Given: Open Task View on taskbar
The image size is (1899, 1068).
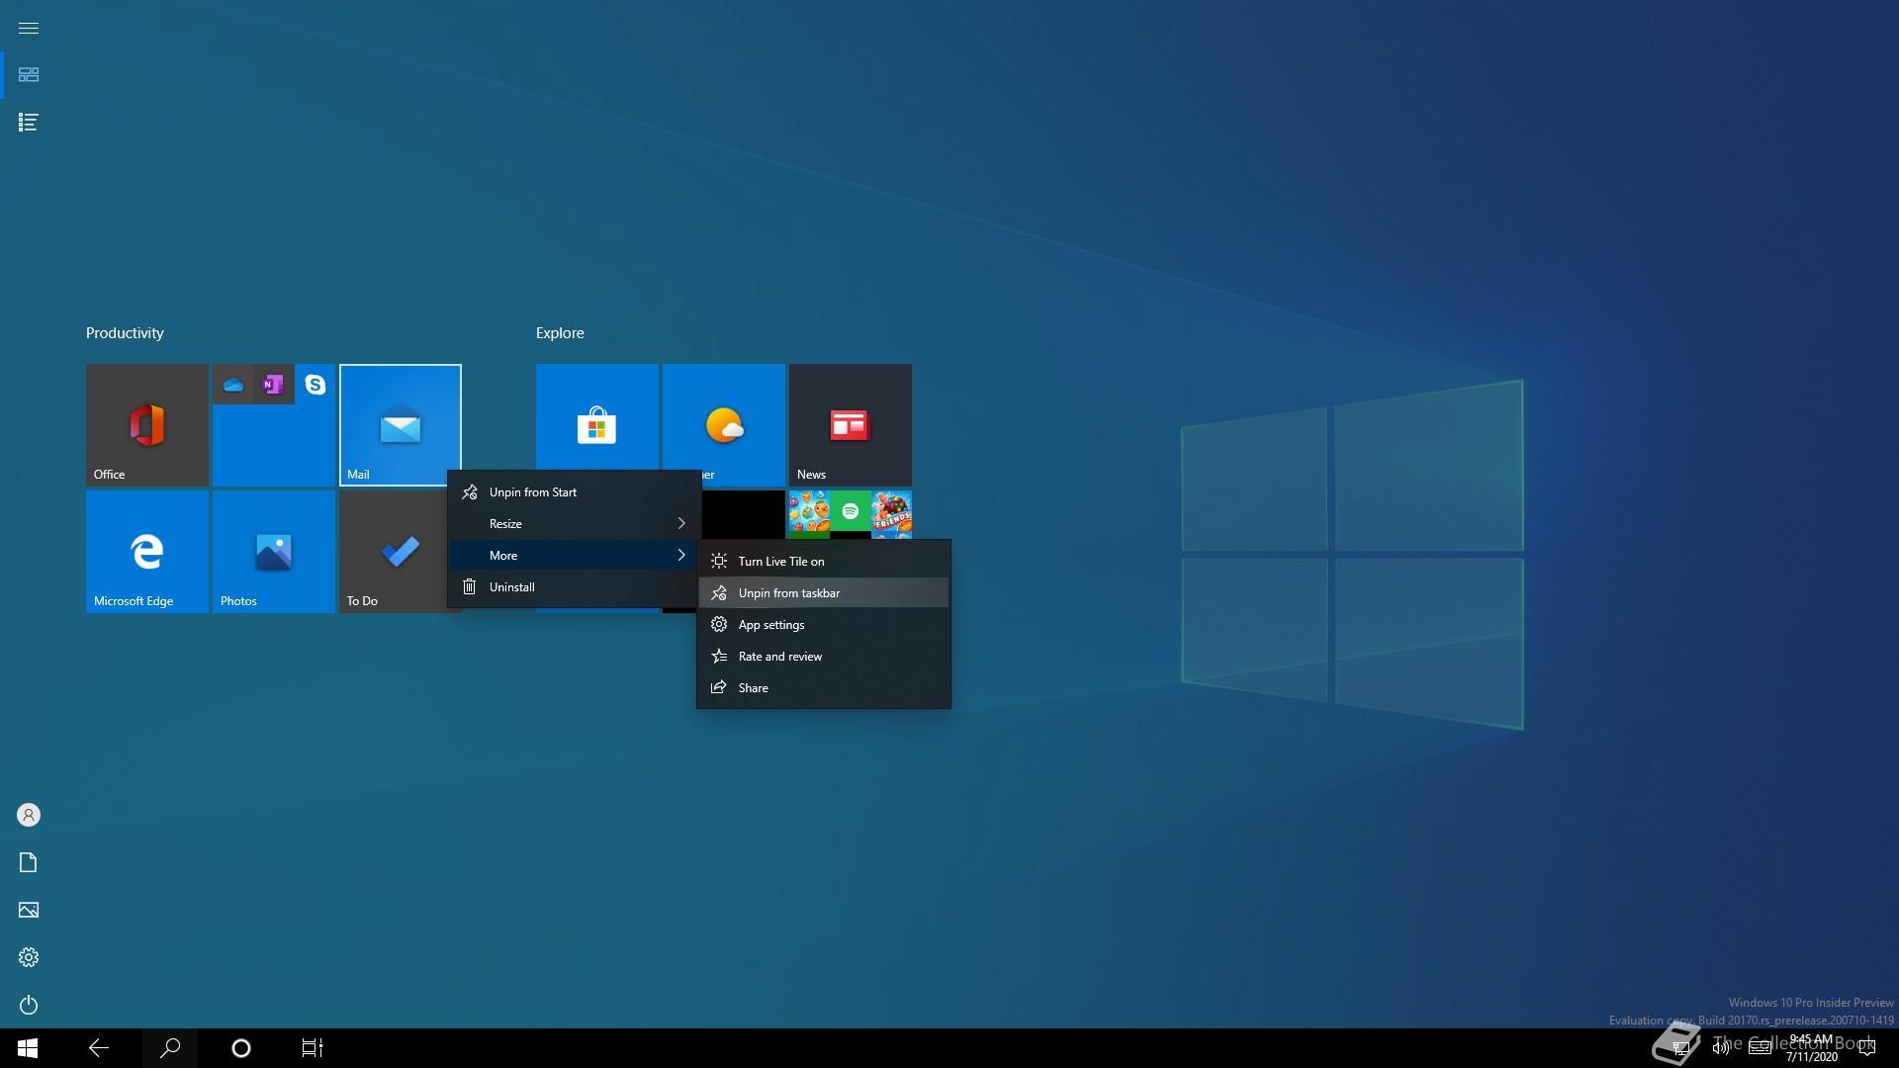Looking at the screenshot, I should (313, 1048).
